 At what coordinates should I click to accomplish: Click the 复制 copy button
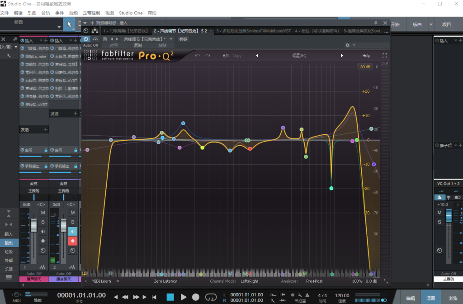pyautogui.click(x=138, y=45)
